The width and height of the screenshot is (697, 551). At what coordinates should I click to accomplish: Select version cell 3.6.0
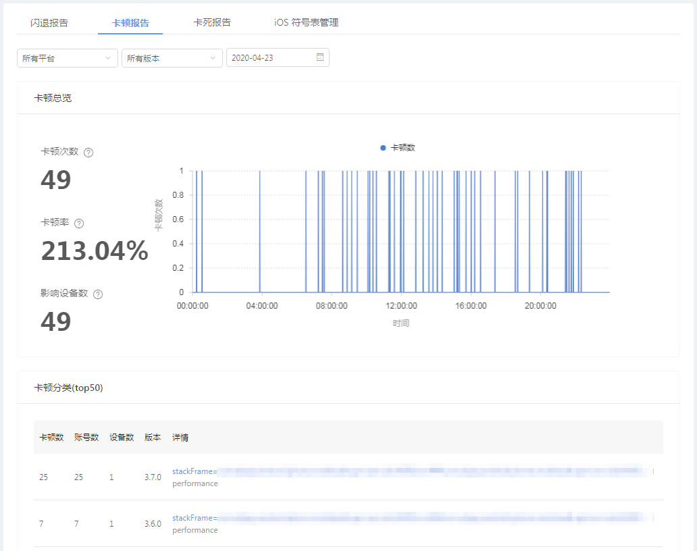click(x=153, y=524)
